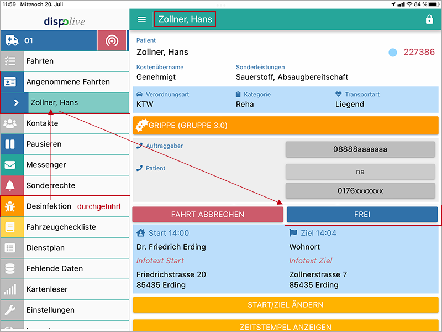The image size is (442, 332).
Task: Tap the clock 11:59 in status bar
Action: coord(9,4)
